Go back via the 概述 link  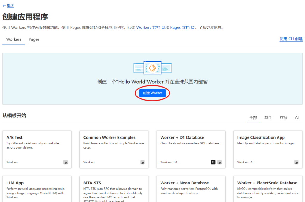[x=10, y=6]
